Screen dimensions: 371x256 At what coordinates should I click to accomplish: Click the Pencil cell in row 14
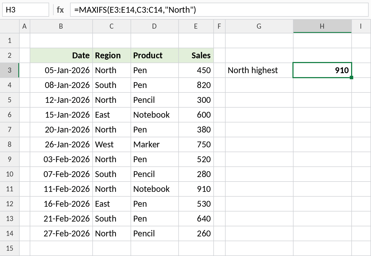(x=155, y=233)
